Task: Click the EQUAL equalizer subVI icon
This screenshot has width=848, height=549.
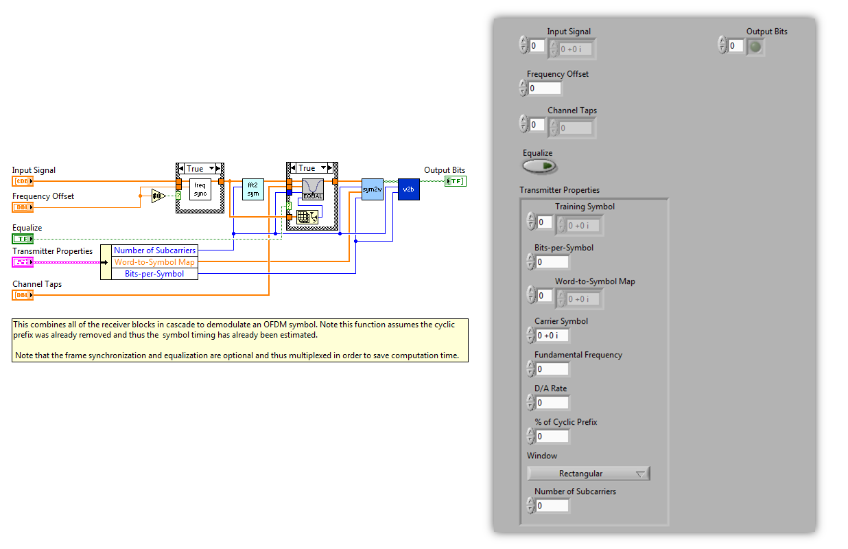Action: (x=312, y=189)
